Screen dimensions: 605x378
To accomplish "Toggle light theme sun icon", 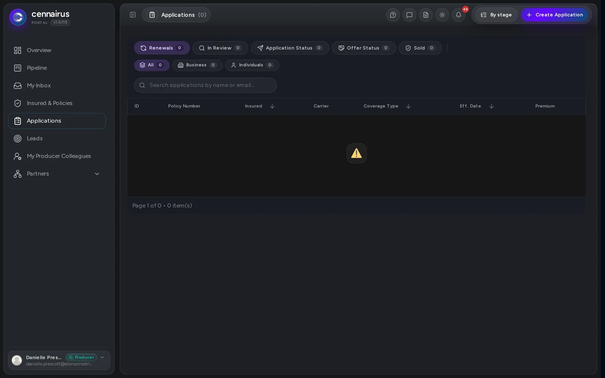I will (x=442, y=15).
